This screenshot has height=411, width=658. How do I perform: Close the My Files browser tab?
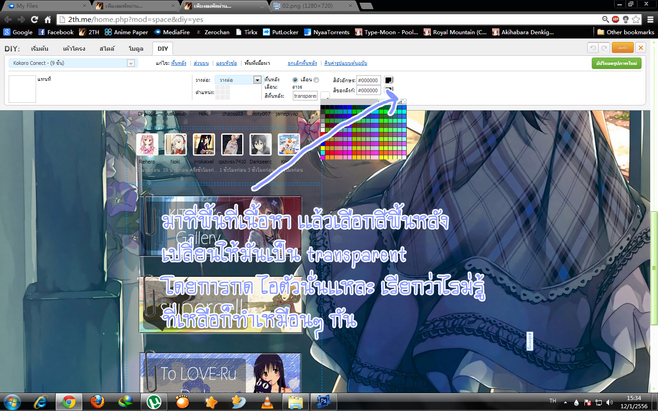(x=85, y=6)
